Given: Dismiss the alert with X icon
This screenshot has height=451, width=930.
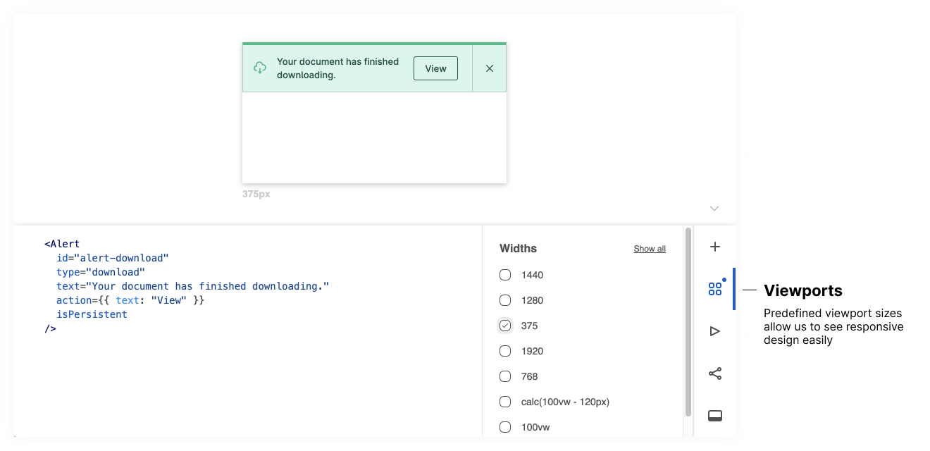Looking at the screenshot, I should click(x=490, y=68).
